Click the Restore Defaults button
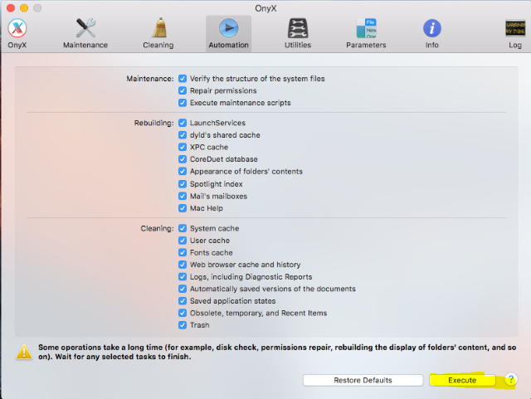 (x=363, y=380)
